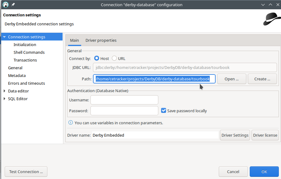Switch to the Driver properties tab

click(x=101, y=40)
